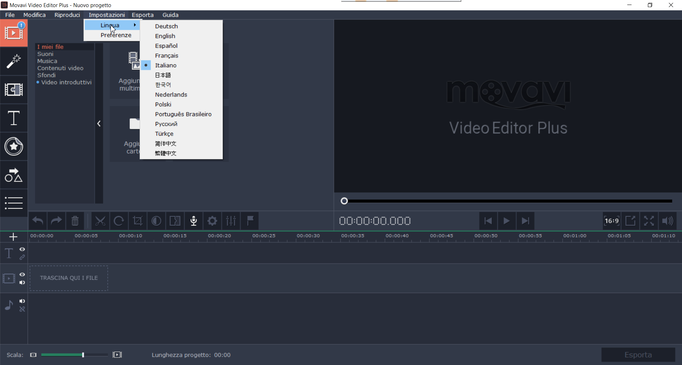
Task: Open the 16:9 aspect ratio dropdown
Action: click(612, 221)
